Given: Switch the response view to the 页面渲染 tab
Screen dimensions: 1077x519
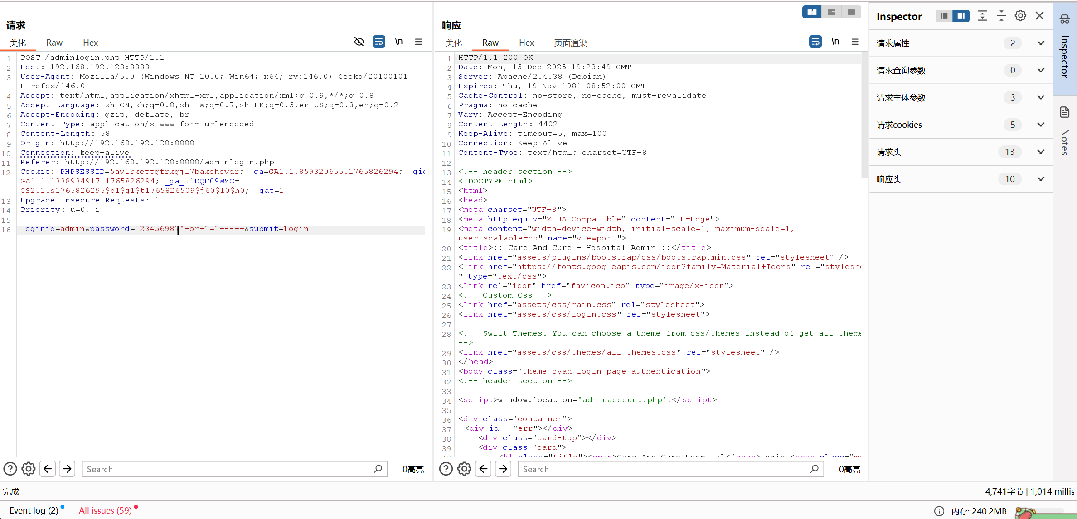Looking at the screenshot, I should pyautogui.click(x=570, y=43).
